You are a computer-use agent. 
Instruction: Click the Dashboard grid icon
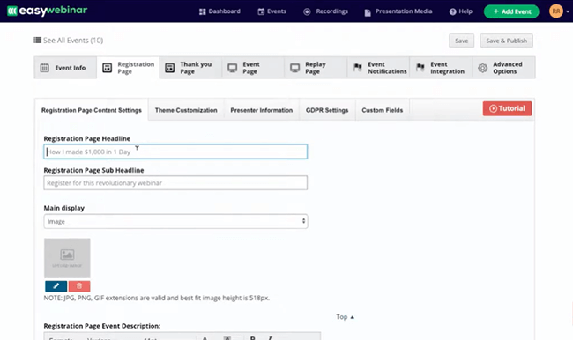[x=203, y=11]
